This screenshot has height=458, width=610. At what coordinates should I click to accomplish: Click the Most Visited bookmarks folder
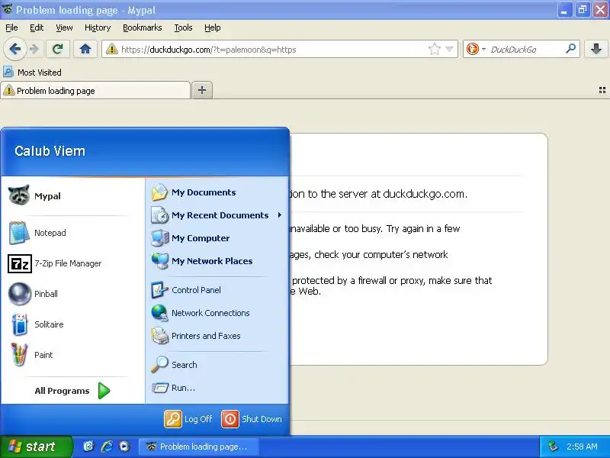point(32,72)
